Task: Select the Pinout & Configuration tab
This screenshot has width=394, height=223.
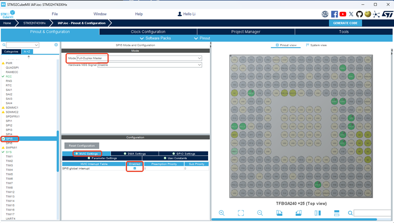Action: pyautogui.click(x=50, y=32)
